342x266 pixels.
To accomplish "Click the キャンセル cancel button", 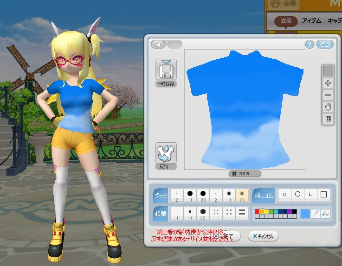I will tap(263, 236).
